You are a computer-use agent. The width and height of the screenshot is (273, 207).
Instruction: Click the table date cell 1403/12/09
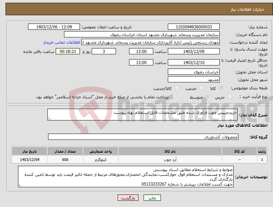[30, 160]
